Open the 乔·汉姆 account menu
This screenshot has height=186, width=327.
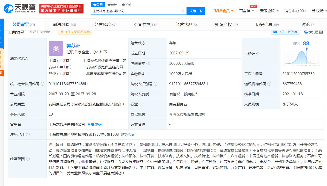[319, 11]
